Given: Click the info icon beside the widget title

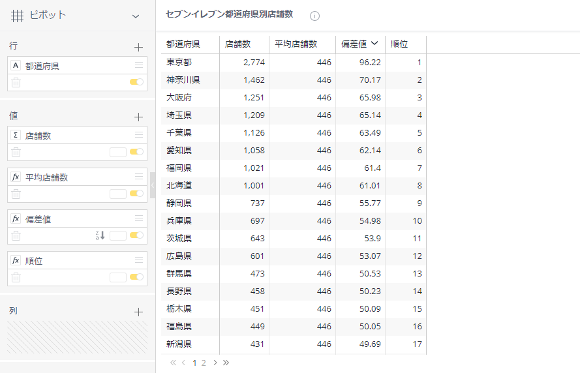Looking at the screenshot, I should (x=314, y=16).
